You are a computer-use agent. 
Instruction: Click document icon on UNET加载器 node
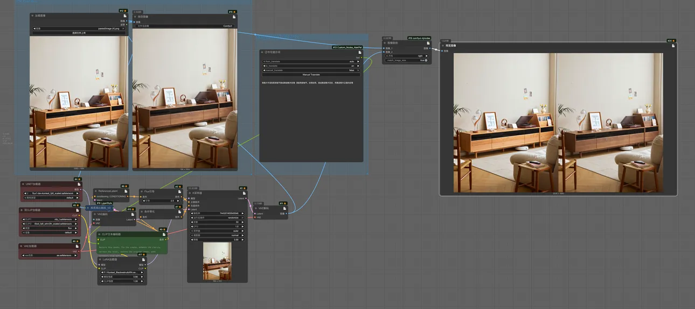click(x=78, y=184)
